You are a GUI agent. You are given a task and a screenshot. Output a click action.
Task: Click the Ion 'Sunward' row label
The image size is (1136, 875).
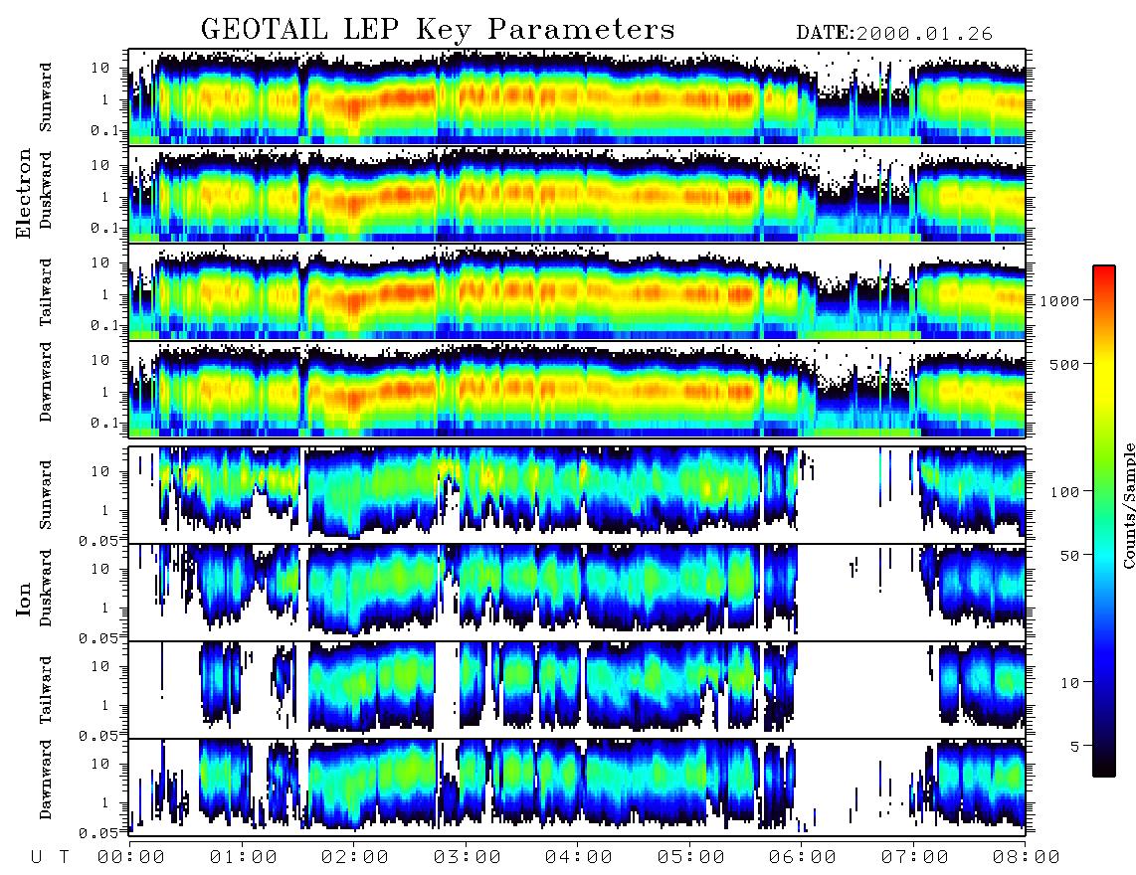point(46,495)
